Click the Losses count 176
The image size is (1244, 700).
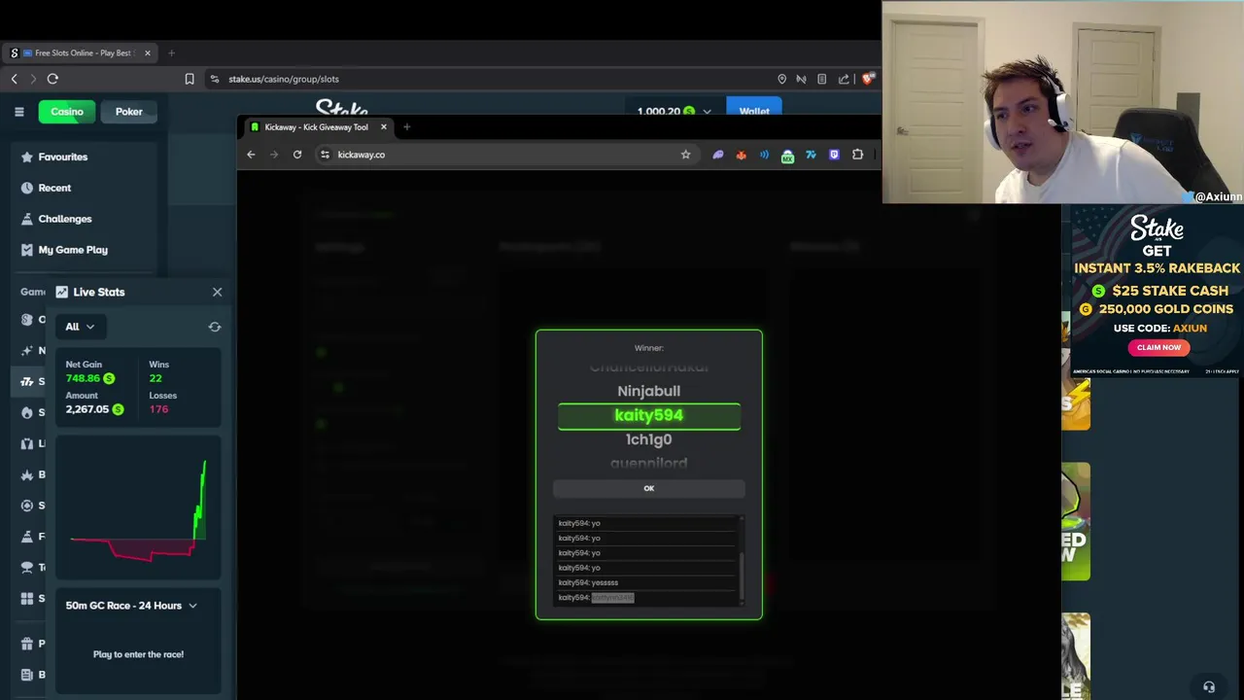(158, 409)
